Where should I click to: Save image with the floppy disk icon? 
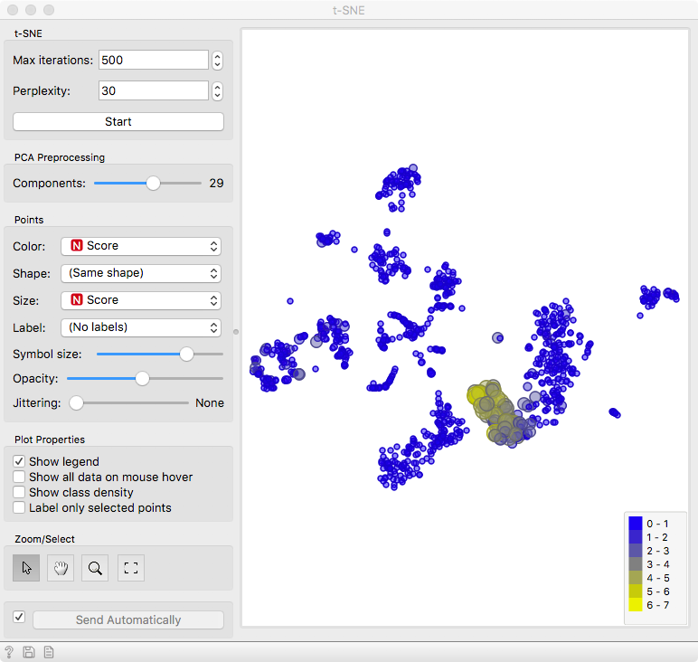[29, 652]
